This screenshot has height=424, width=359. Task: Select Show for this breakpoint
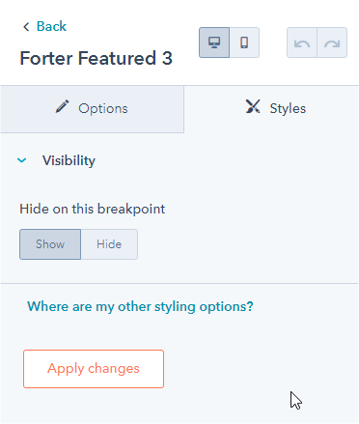50,244
